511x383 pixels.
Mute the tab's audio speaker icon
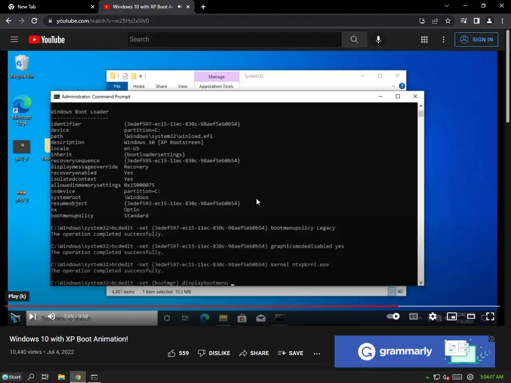click(x=179, y=7)
